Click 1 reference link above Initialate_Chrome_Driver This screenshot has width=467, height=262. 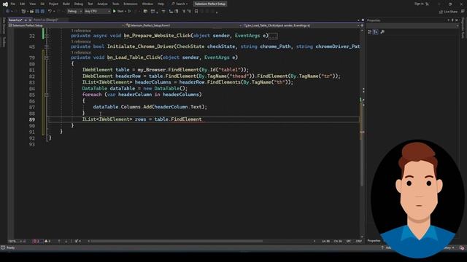(81, 41)
